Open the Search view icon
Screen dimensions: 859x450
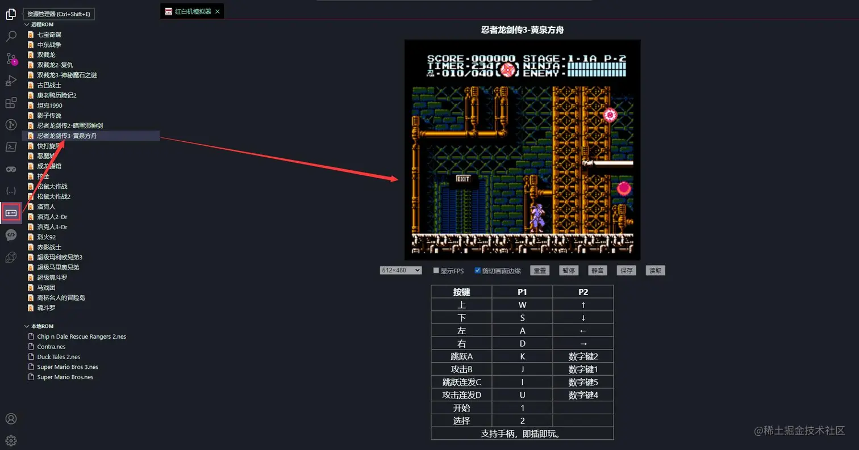pos(11,36)
